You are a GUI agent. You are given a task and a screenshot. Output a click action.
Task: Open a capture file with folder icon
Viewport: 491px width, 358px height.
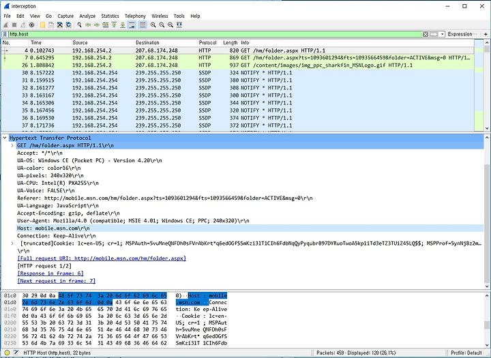pos(42,25)
